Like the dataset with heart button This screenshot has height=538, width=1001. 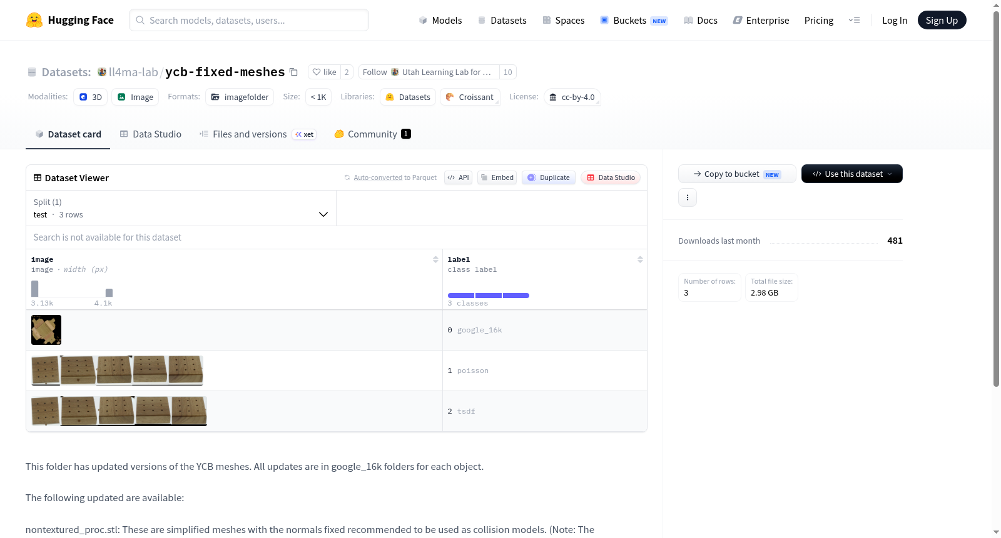point(324,72)
